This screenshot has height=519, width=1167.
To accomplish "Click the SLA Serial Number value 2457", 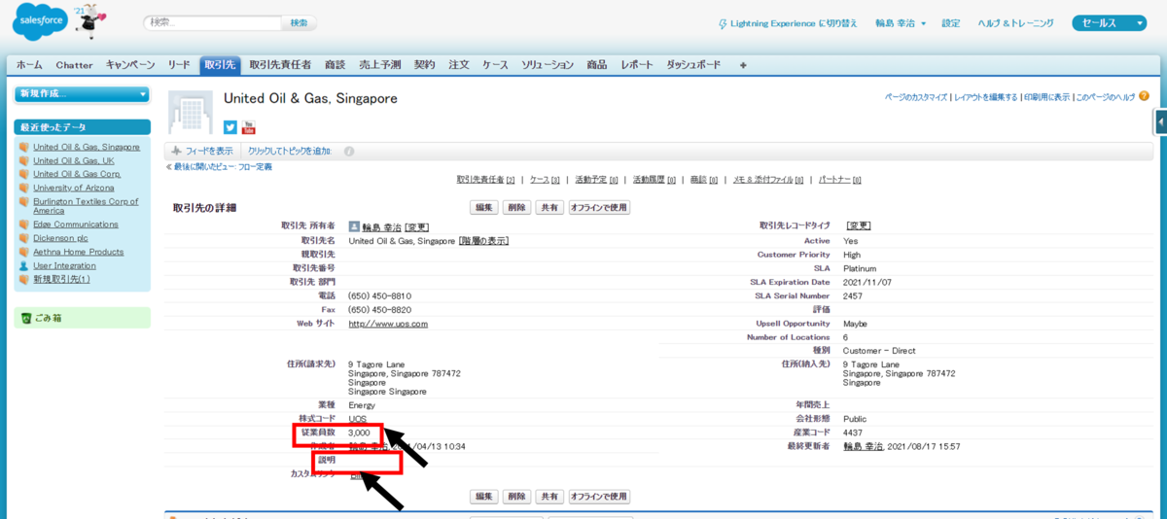I will (853, 295).
